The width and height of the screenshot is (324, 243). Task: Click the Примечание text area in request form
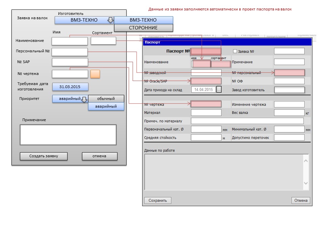tap(68, 135)
